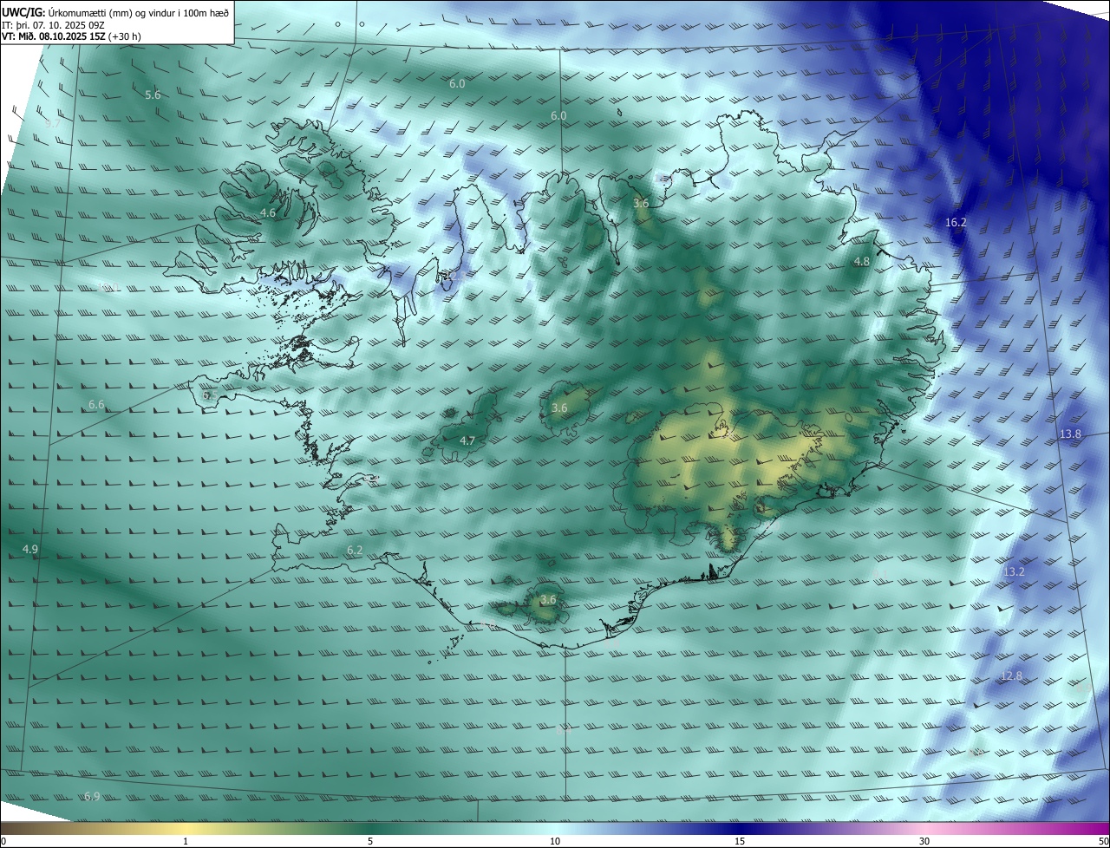This screenshot has width=1110, height=848.
Task: Click the 4.7 value label in central Iceland
Action: [x=467, y=440]
